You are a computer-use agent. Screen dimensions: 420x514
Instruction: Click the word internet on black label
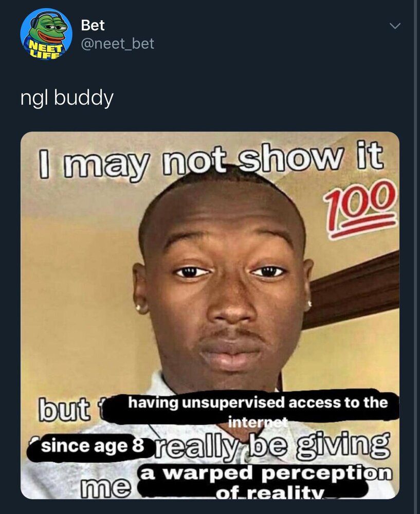(x=258, y=422)
